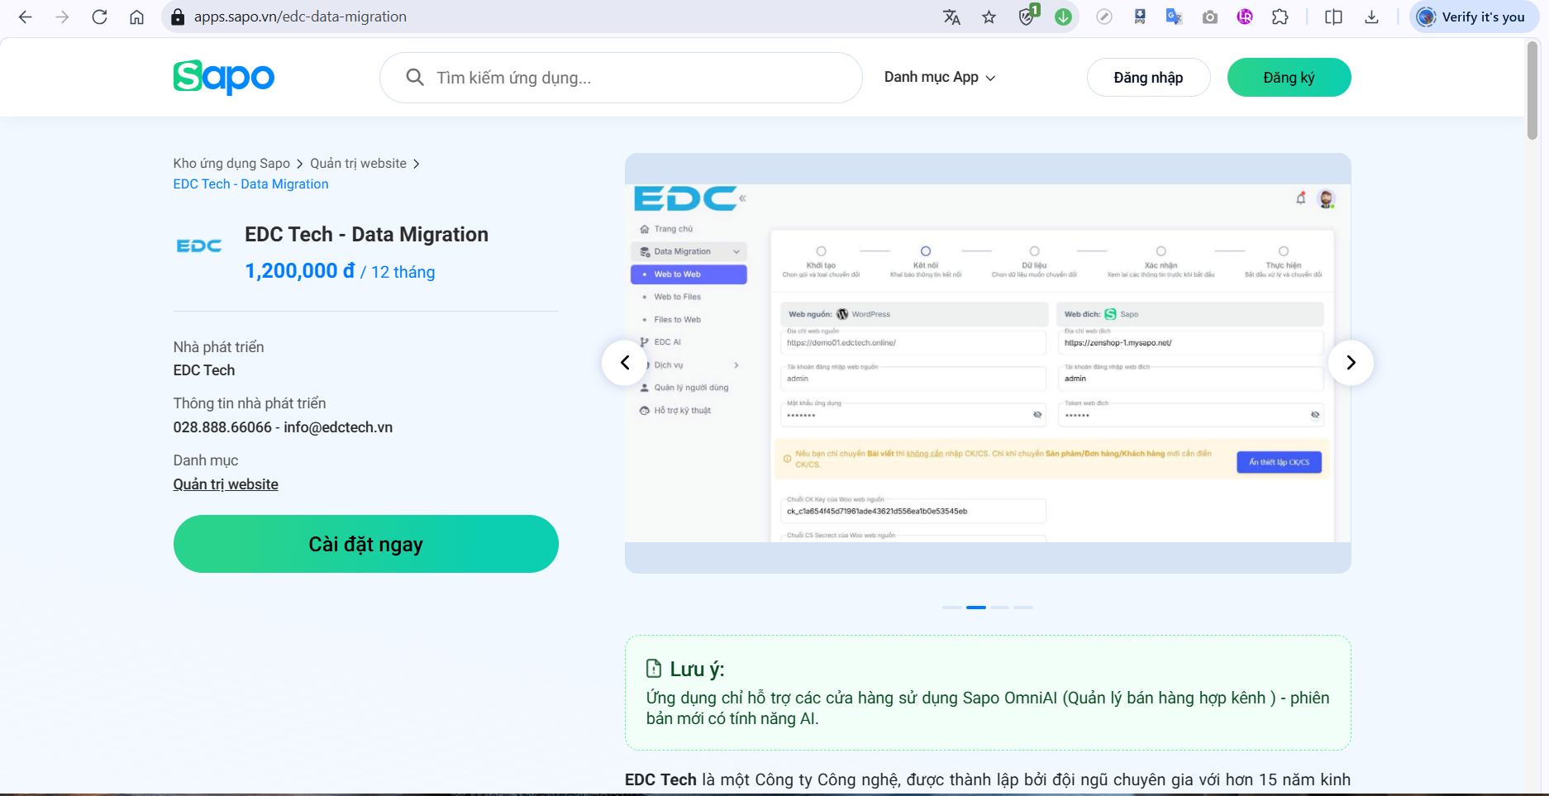Click the green download arrow extension icon
This screenshot has width=1549, height=796.
(1064, 17)
